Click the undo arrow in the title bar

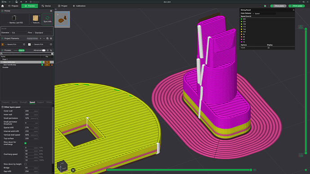click(22, 2)
